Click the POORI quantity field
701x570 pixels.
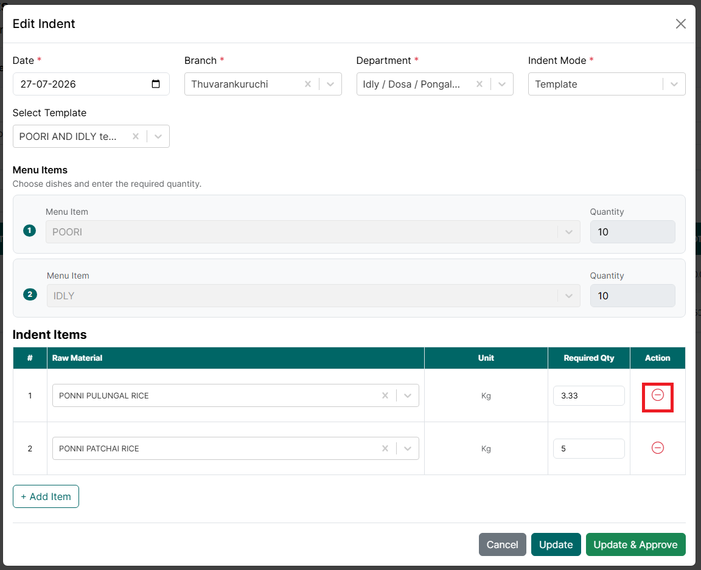632,232
